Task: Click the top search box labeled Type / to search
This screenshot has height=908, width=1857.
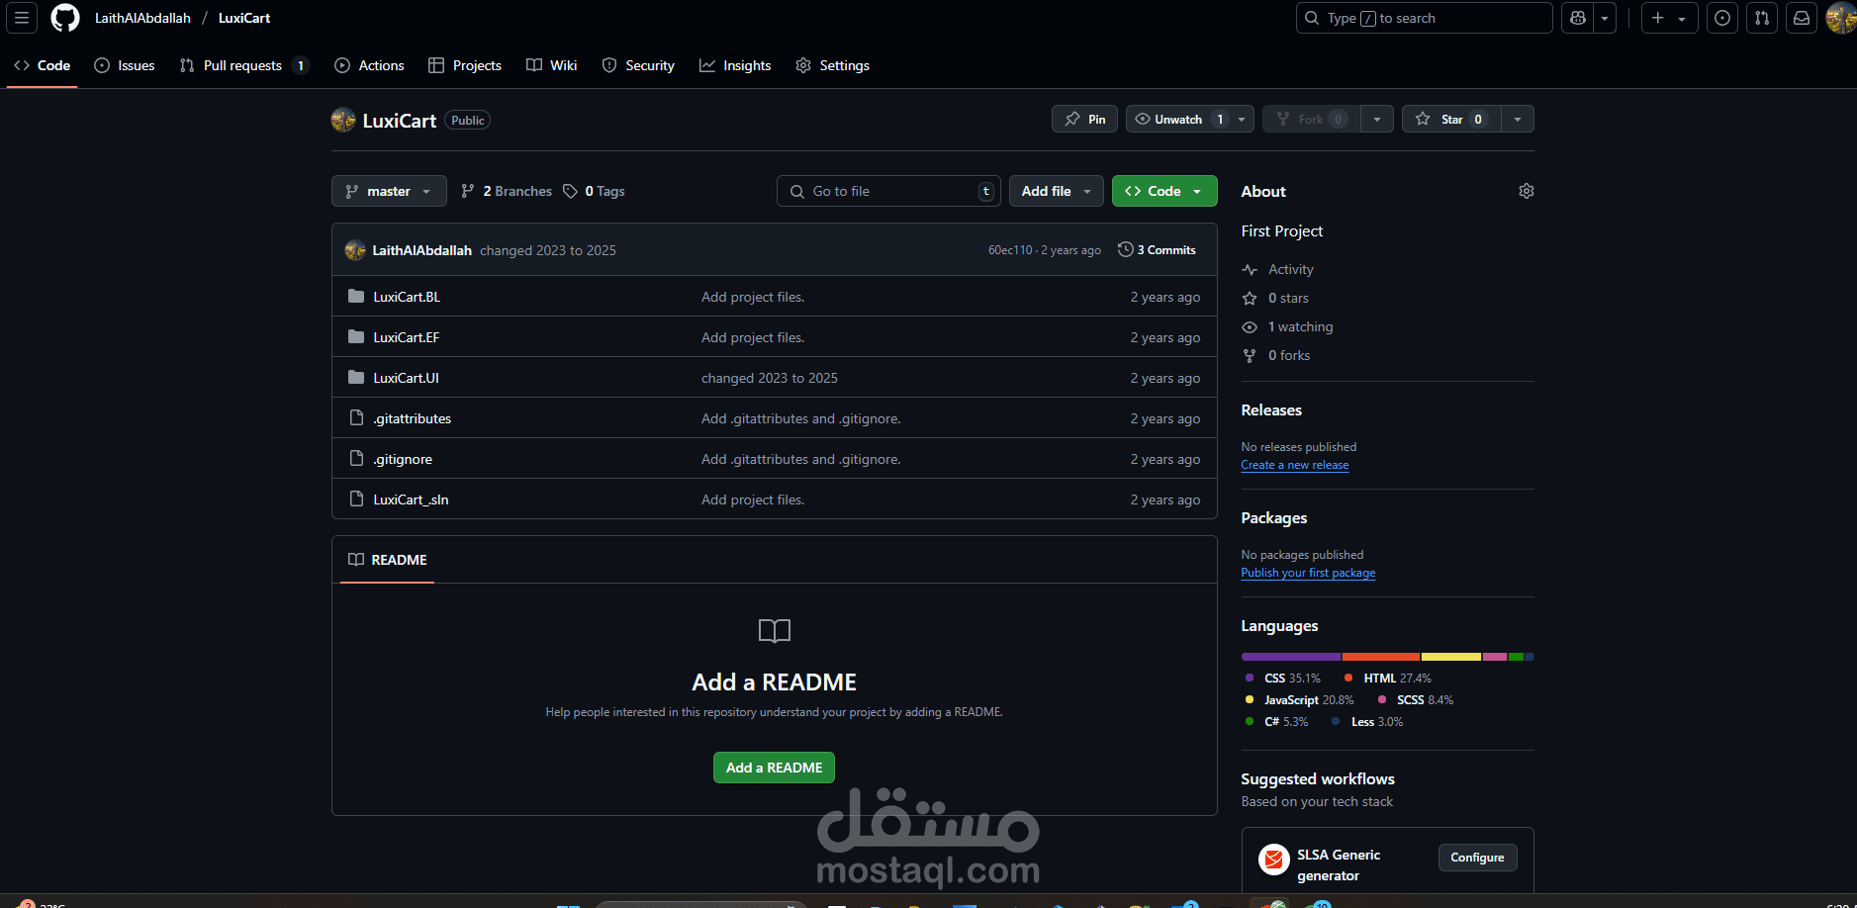Action: (1424, 18)
